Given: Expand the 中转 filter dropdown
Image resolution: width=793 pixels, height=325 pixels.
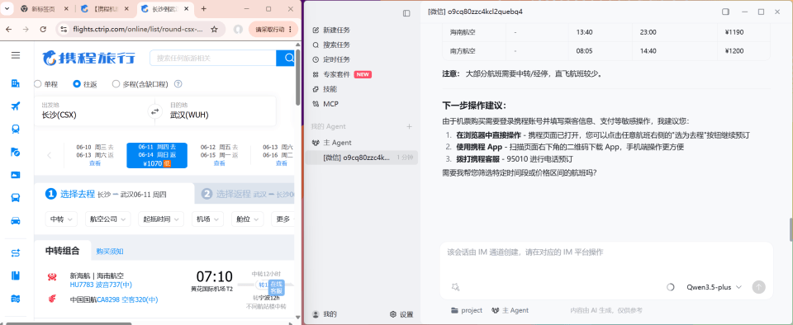Looking at the screenshot, I should click(60, 219).
